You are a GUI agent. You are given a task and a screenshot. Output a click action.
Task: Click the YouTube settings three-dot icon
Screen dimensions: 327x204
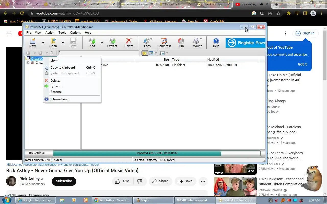(x=285, y=33)
